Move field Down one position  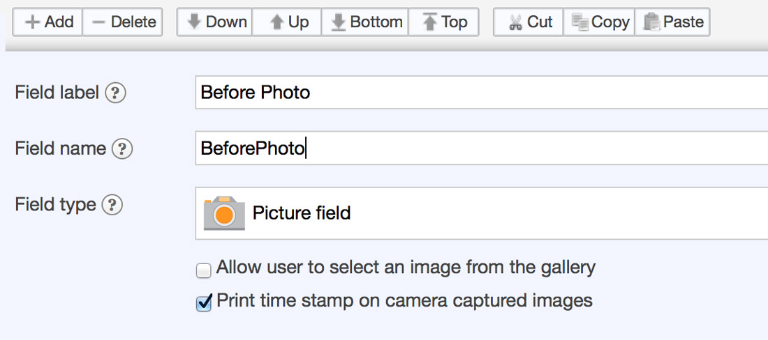tap(214, 22)
